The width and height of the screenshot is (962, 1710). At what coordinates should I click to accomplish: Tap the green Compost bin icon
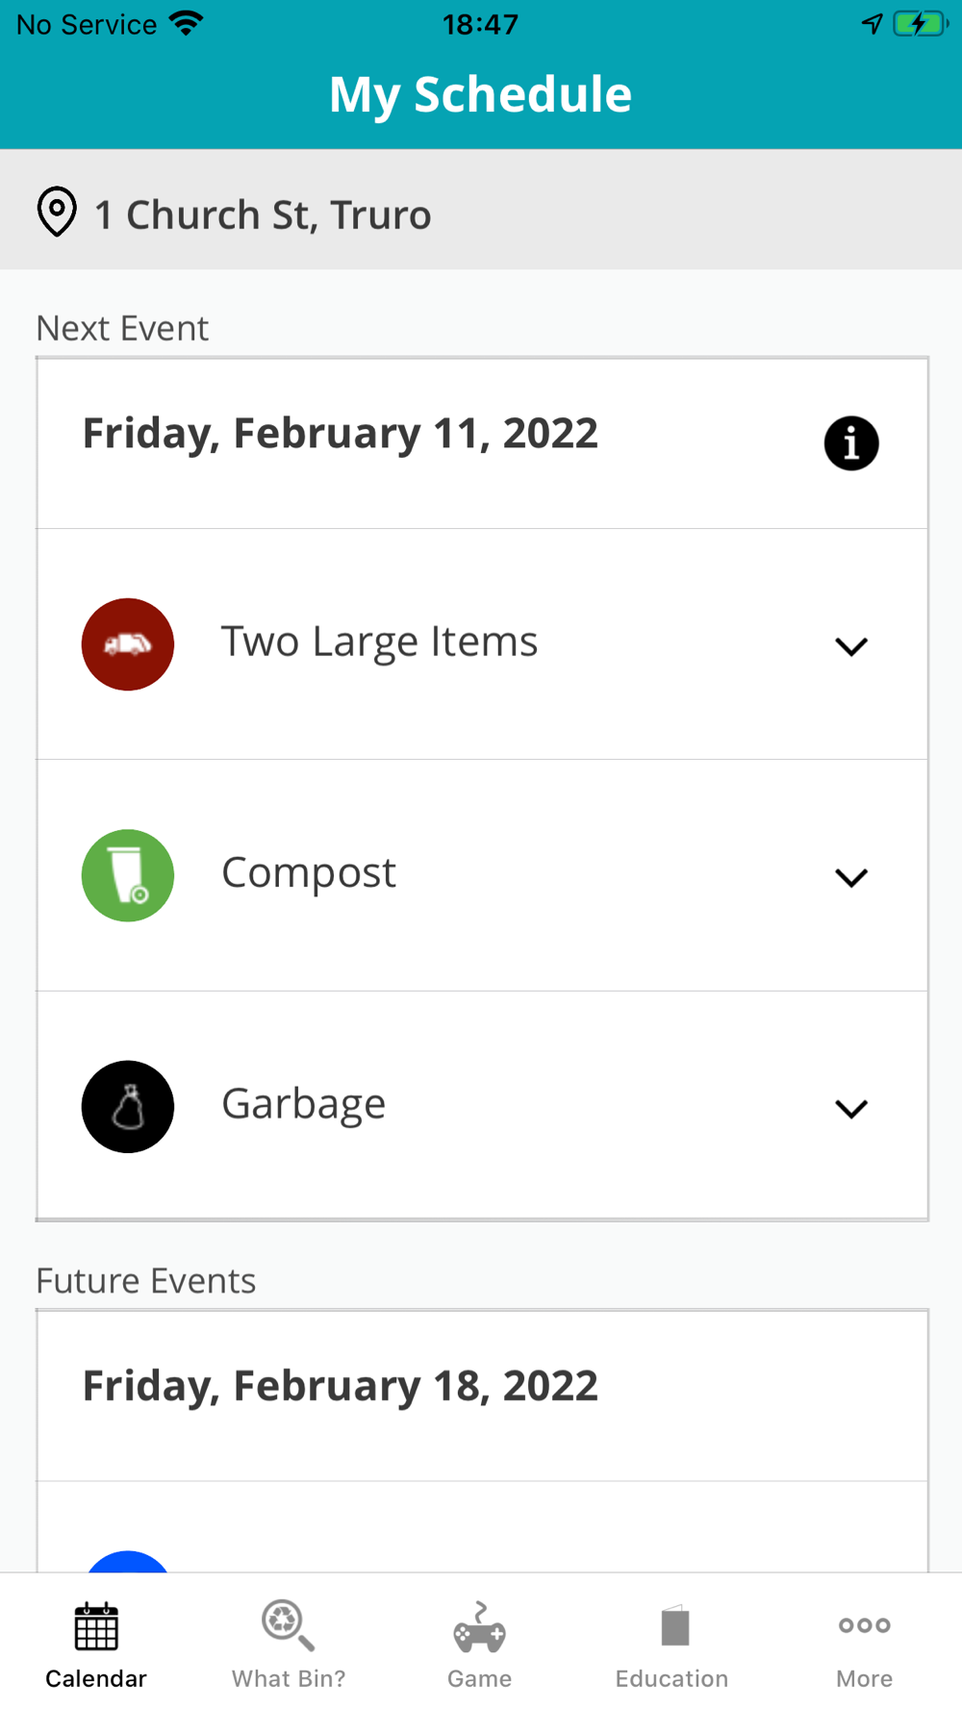click(x=128, y=875)
